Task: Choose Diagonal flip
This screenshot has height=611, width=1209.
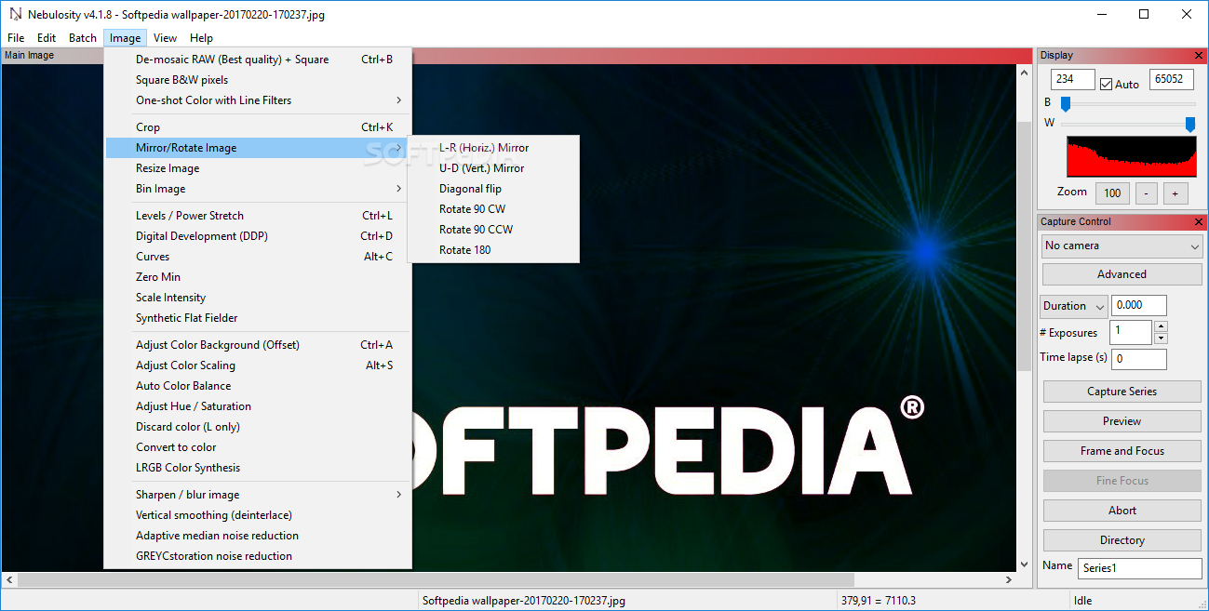Action: (493, 189)
